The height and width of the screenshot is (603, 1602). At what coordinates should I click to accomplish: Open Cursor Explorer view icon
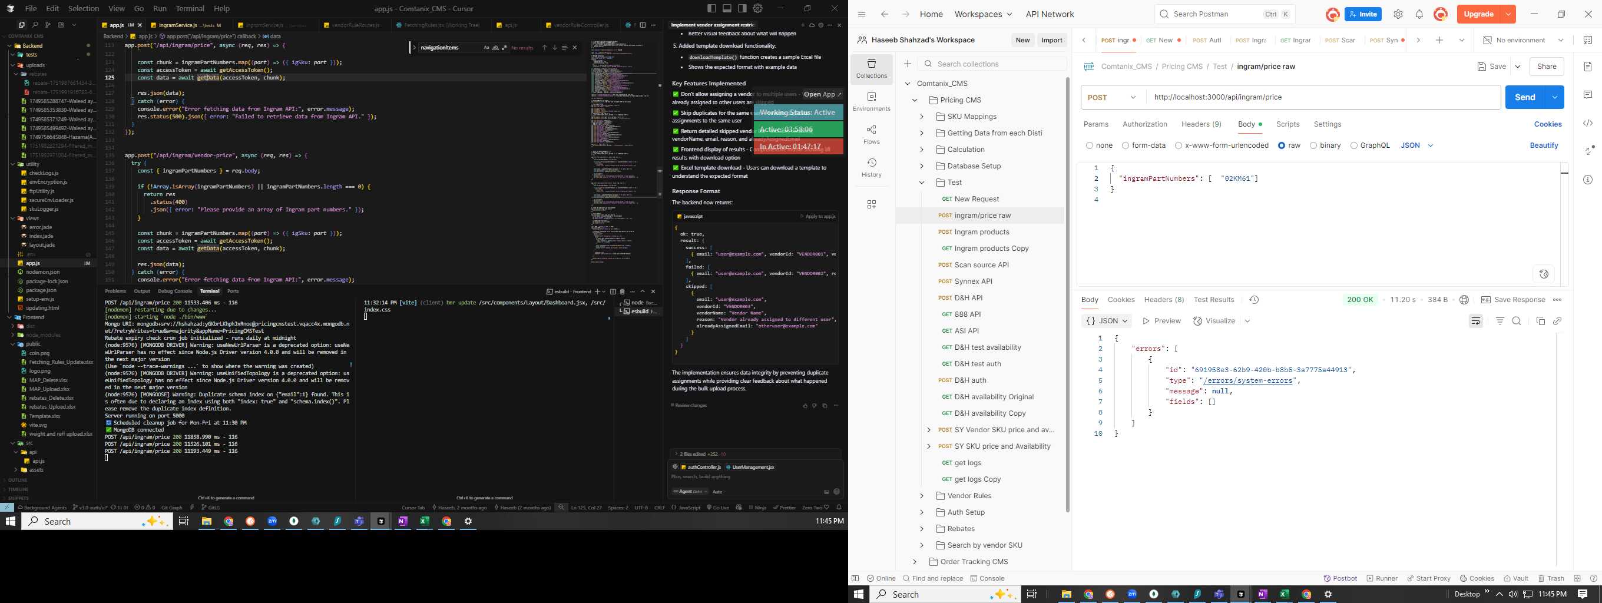22,25
